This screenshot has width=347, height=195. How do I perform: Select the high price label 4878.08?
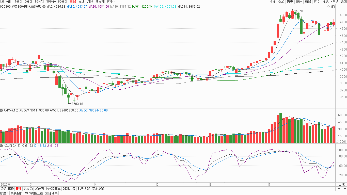coord(302,11)
